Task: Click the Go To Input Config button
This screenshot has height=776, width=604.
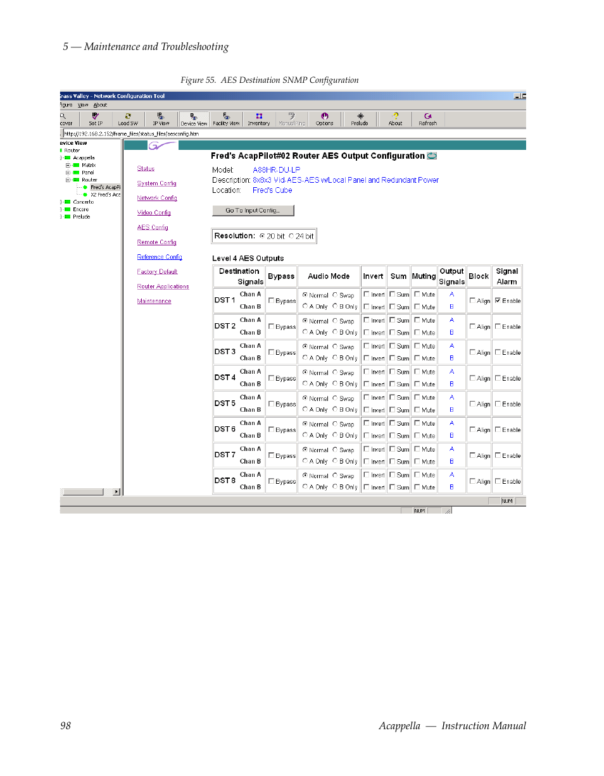Action: coord(253,210)
